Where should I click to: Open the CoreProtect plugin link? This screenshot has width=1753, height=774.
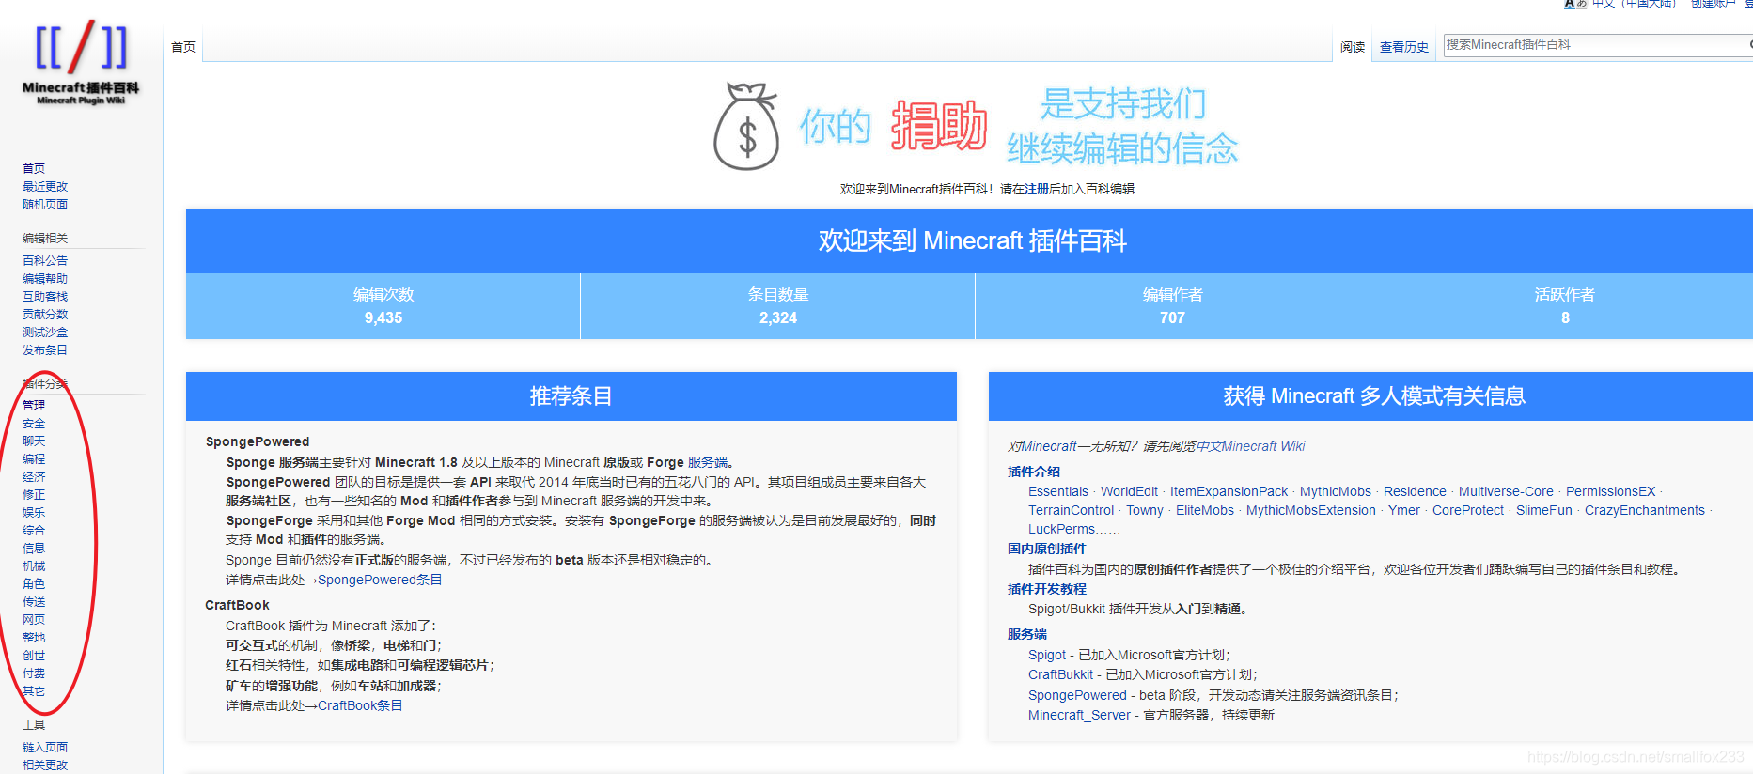(x=1468, y=510)
